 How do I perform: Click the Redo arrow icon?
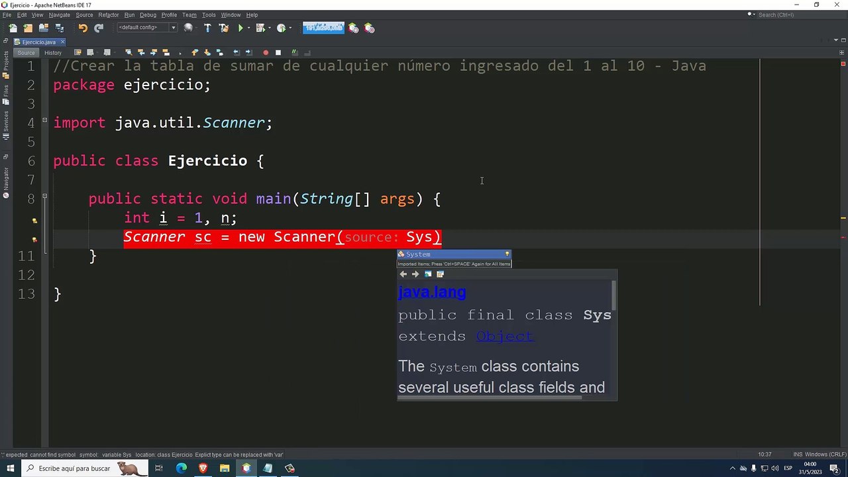pos(99,28)
